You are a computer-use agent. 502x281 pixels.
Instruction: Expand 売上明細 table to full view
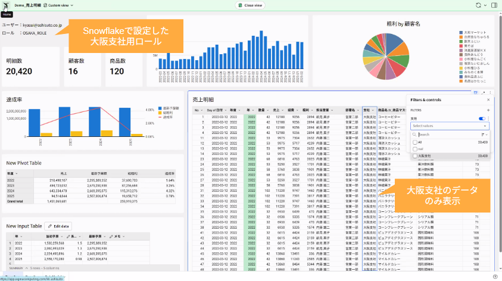[x=482, y=92]
